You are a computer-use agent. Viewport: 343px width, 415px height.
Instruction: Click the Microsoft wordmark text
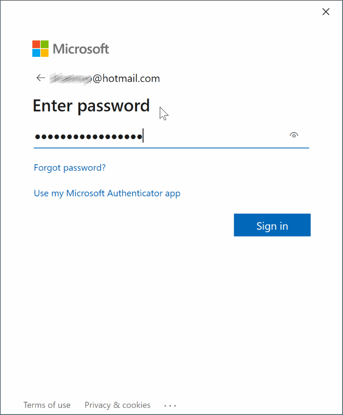81,49
